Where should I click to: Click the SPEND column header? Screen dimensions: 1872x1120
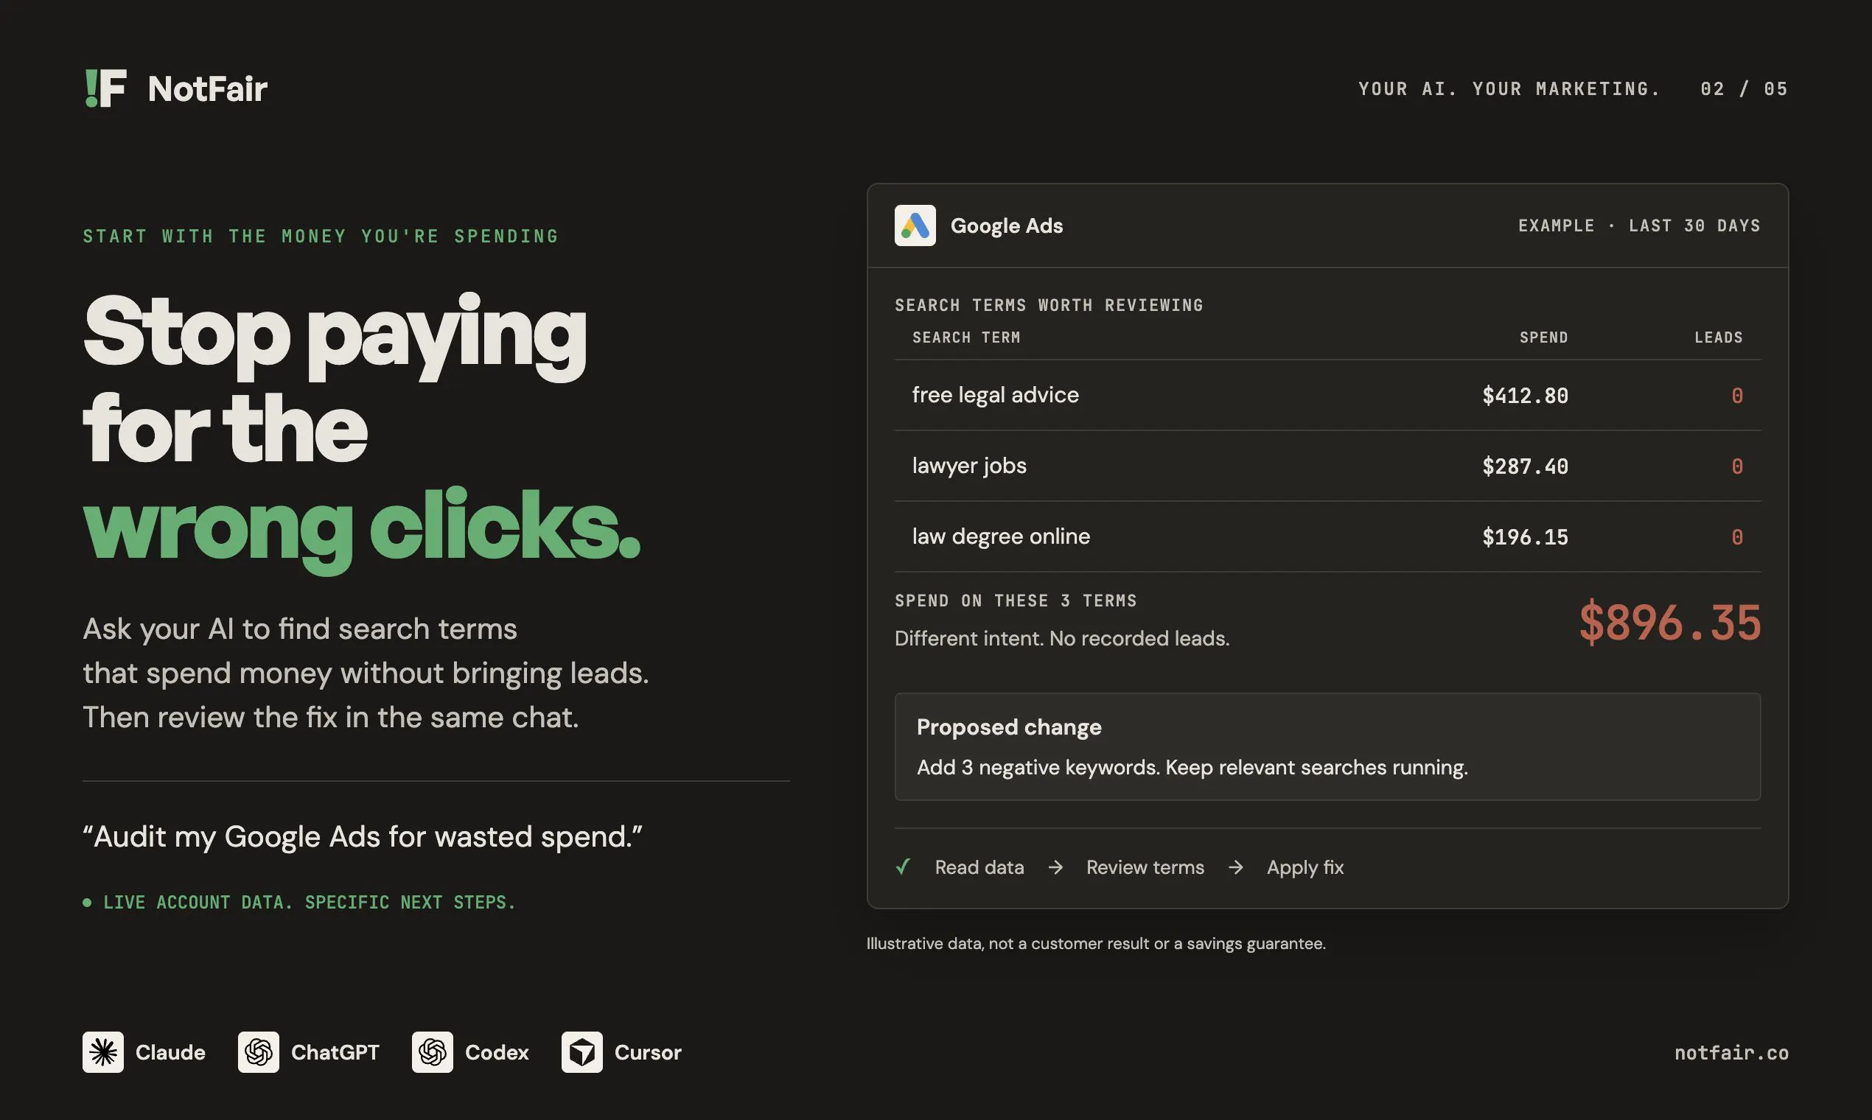point(1543,337)
